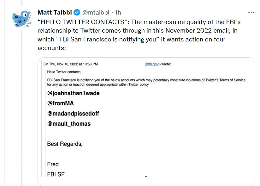Viewport: 260px width, 186px height.
Task: Open the tweet's three-dot more menu
Action: 251,12
